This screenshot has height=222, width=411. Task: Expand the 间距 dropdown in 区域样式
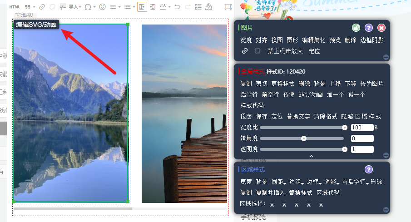[279, 182]
